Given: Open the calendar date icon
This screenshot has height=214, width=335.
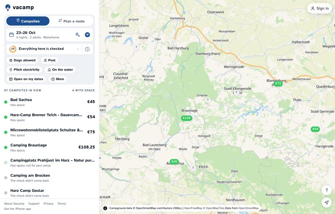Looking at the screenshot, I should coord(12,35).
